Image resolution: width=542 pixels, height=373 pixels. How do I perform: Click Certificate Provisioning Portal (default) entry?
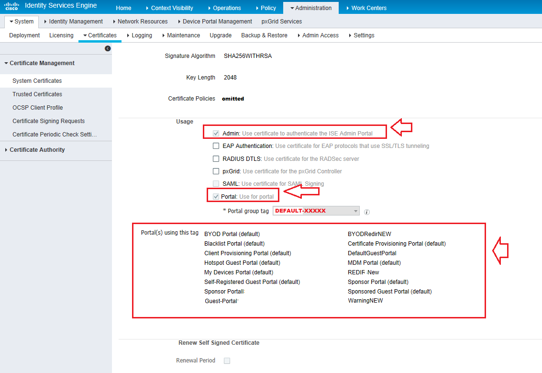(397, 244)
